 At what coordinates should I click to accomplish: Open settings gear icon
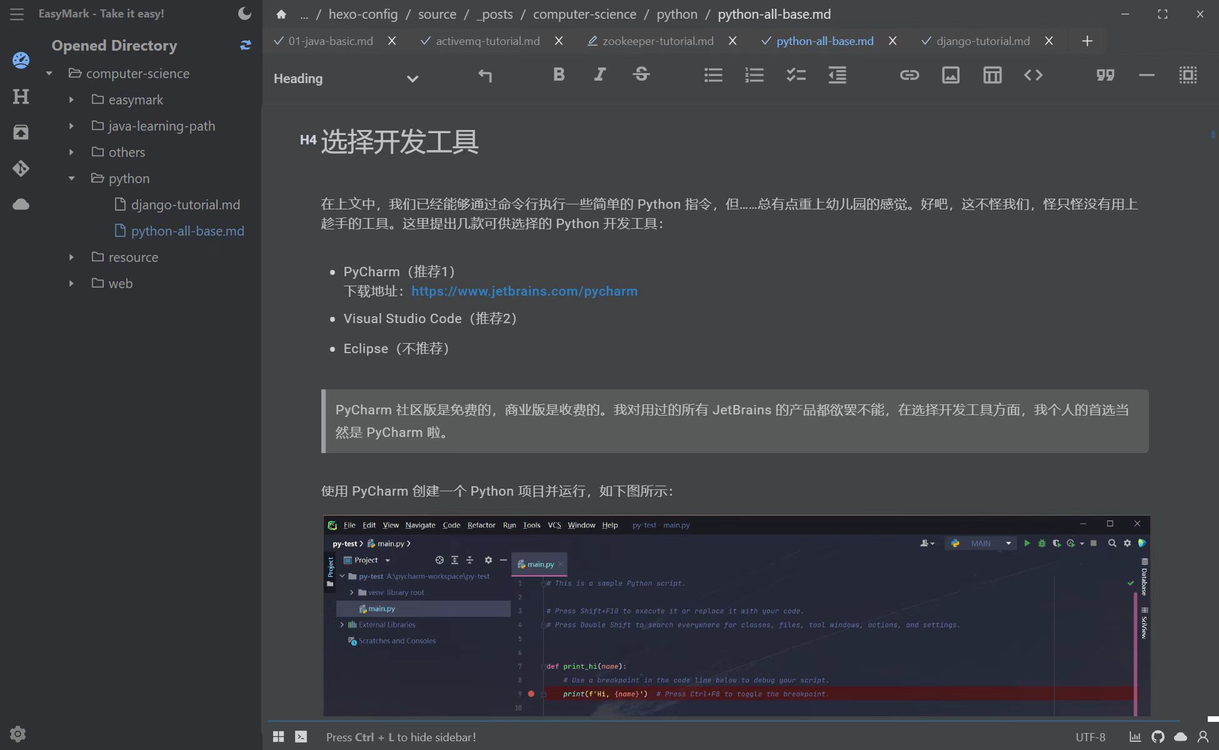click(x=18, y=734)
